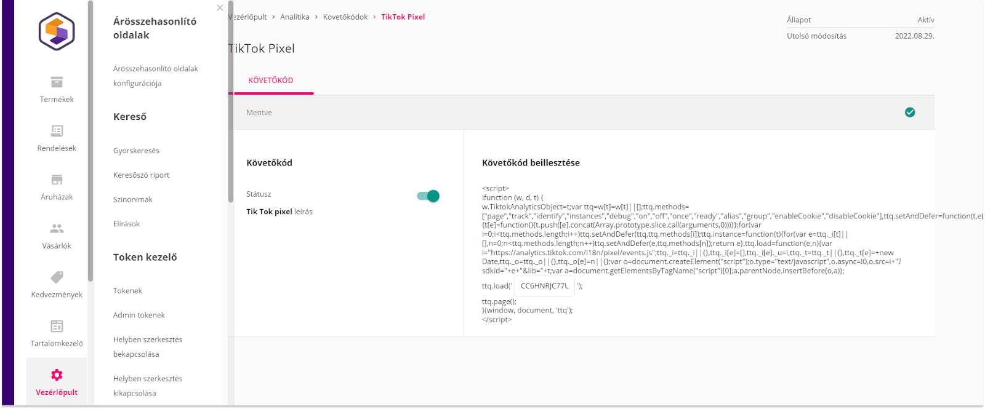Click the main sidebar scrollbar
985x409 pixels.
90,141
